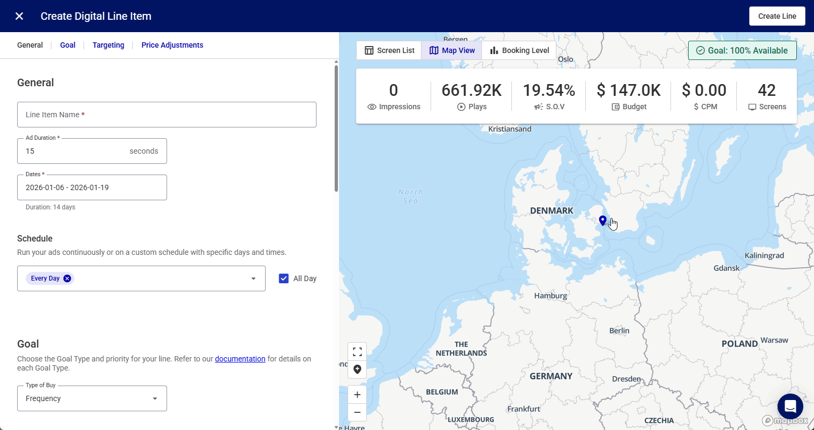The height and width of the screenshot is (430, 814).
Task: Uncheck the All Day checkbox
Action: [x=284, y=278]
